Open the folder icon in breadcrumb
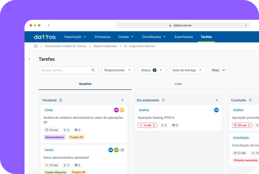Image resolution: width=259 pixels, height=174 pixels. pyautogui.click(x=36, y=46)
